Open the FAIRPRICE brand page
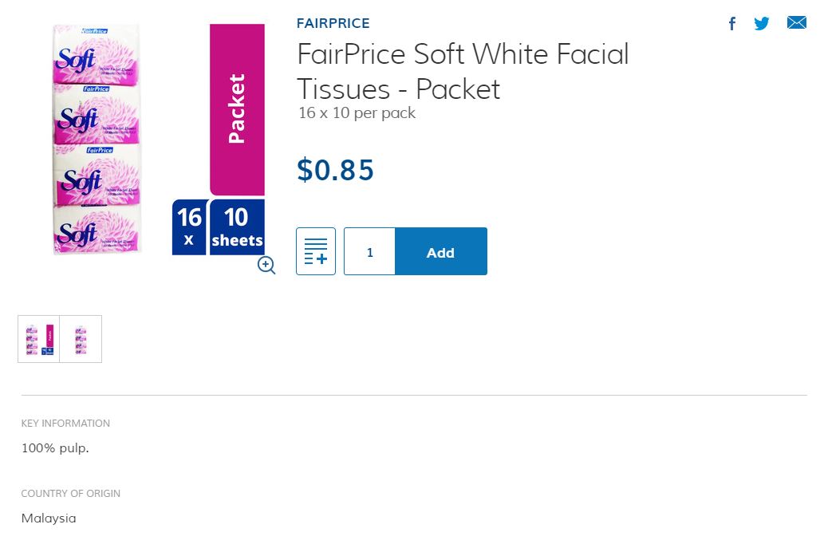This screenshot has height=548, width=820. tap(333, 23)
